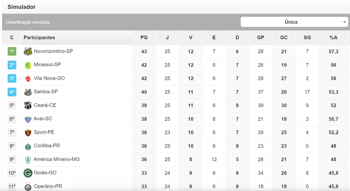Click the green 1º position badge

(x=12, y=51)
